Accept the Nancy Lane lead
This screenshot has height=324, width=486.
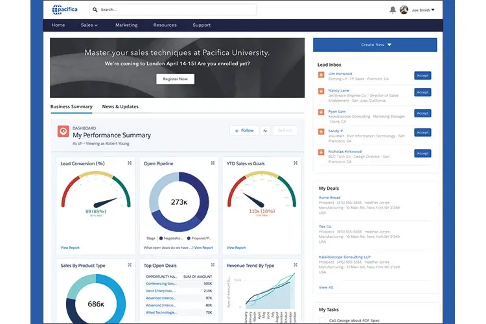coord(422,93)
